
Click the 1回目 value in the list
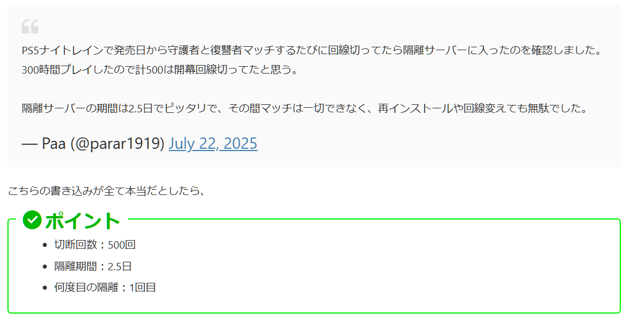[143, 288]
